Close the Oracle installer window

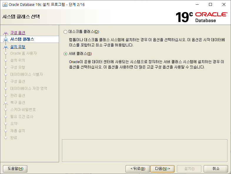tap(224, 4)
